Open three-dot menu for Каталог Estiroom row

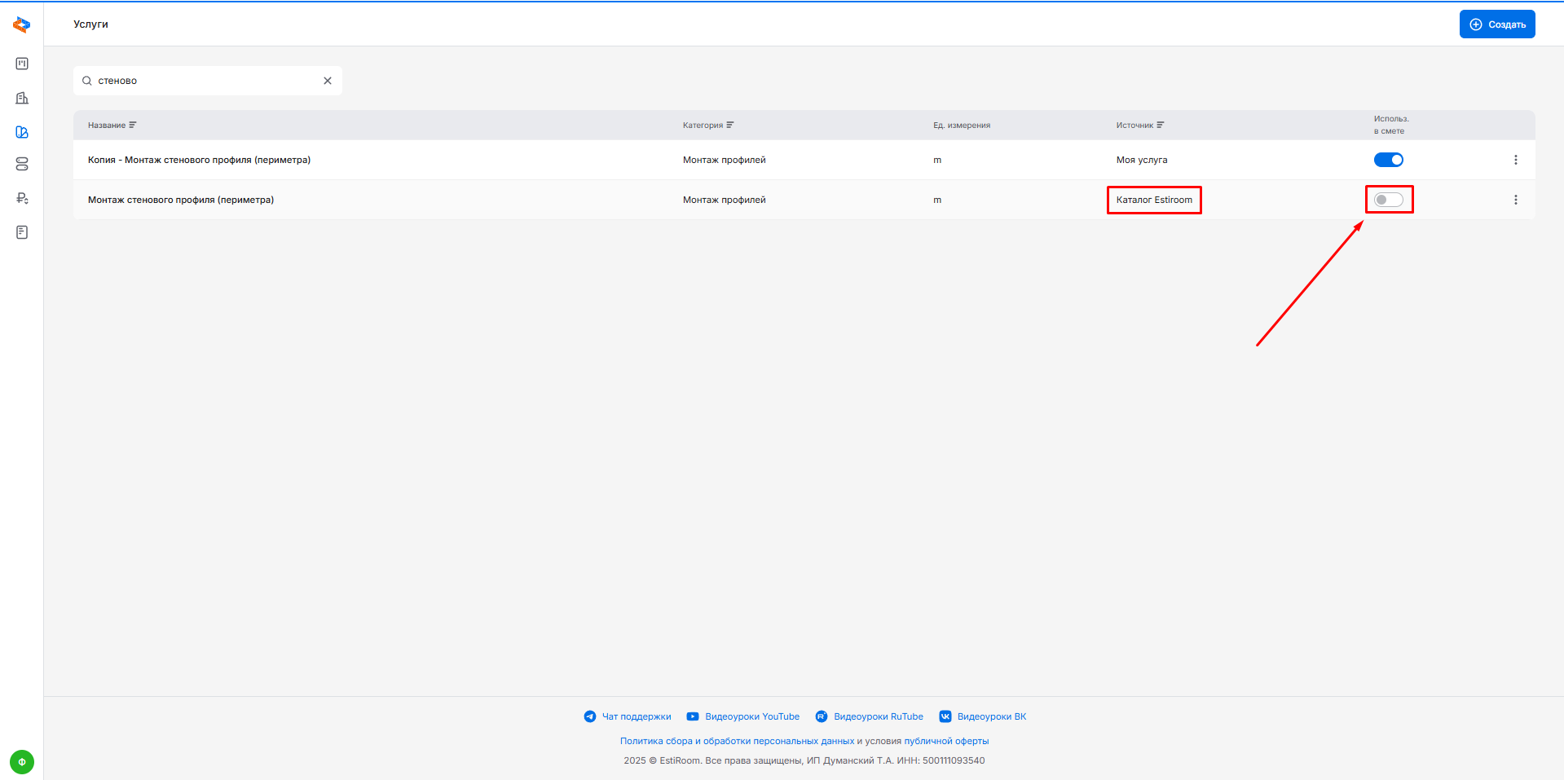point(1515,200)
